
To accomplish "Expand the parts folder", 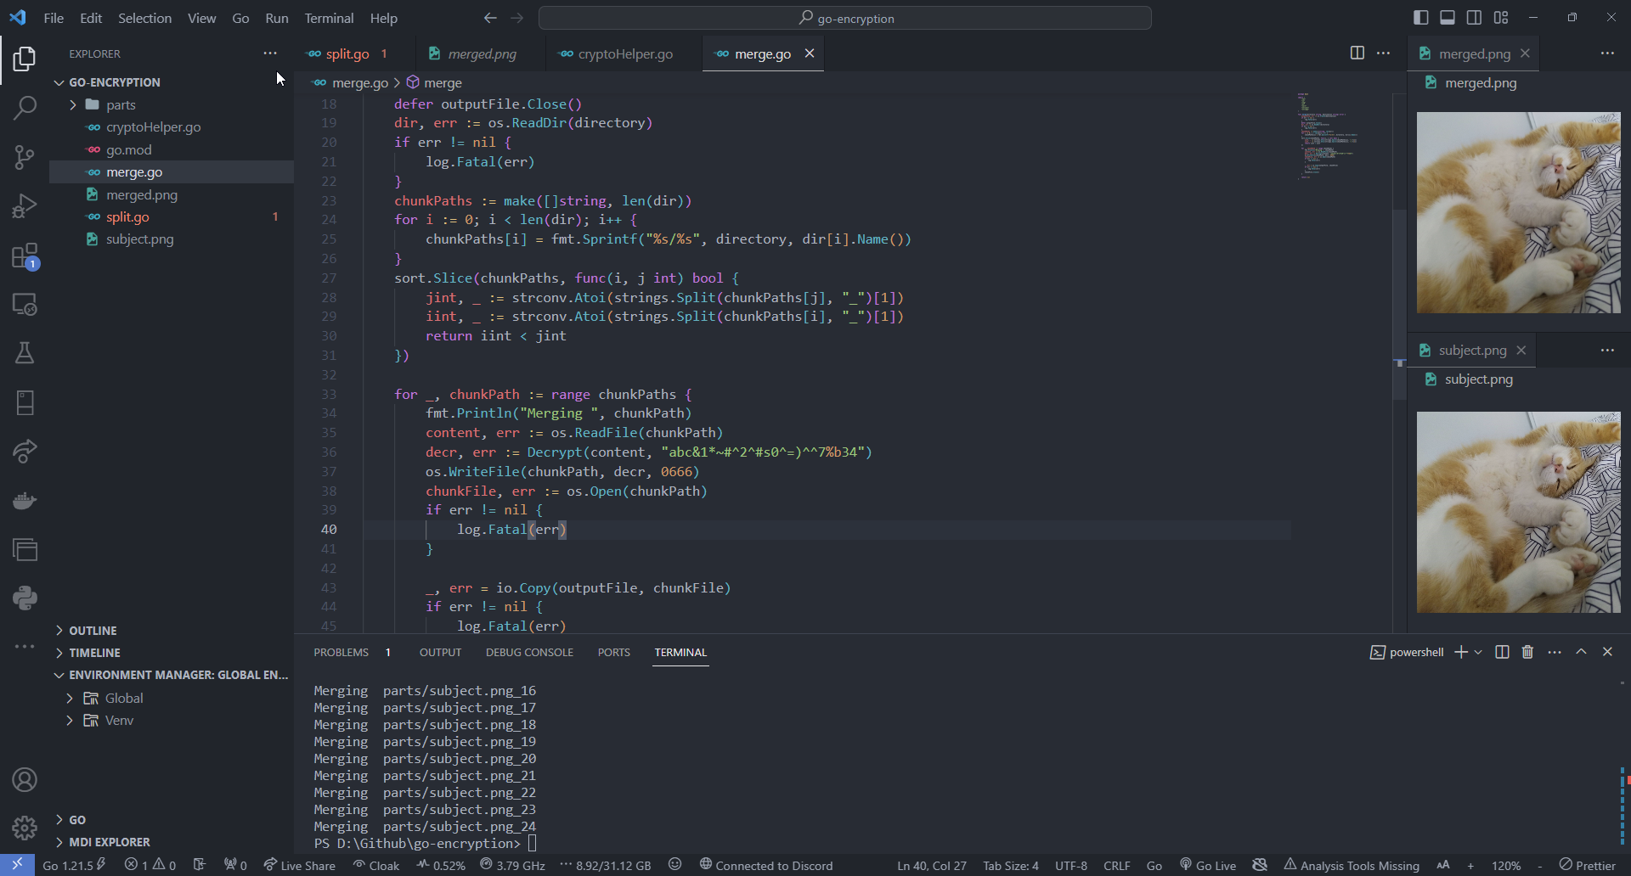I will [x=120, y=104].
